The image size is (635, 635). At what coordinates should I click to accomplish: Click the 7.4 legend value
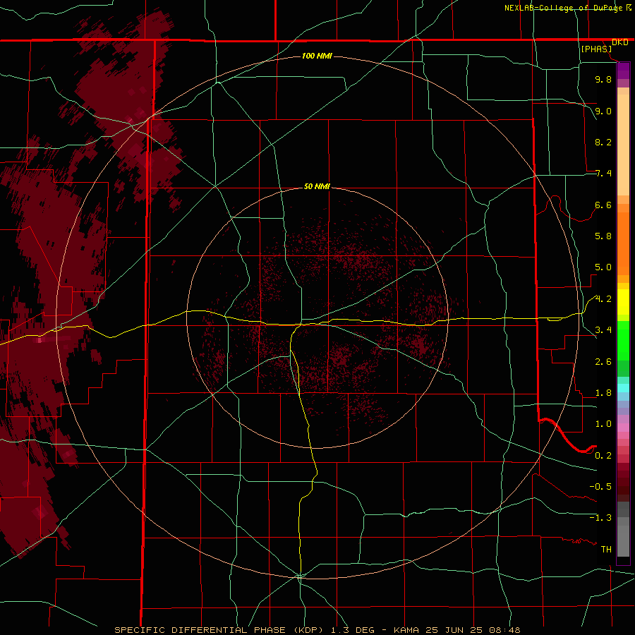pos(603,174)
